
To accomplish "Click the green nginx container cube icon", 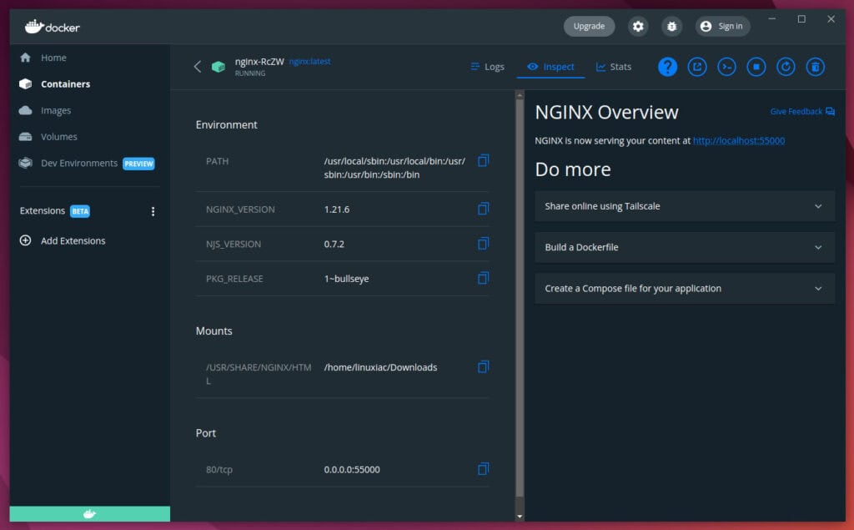I will click(x=219, y=67).
